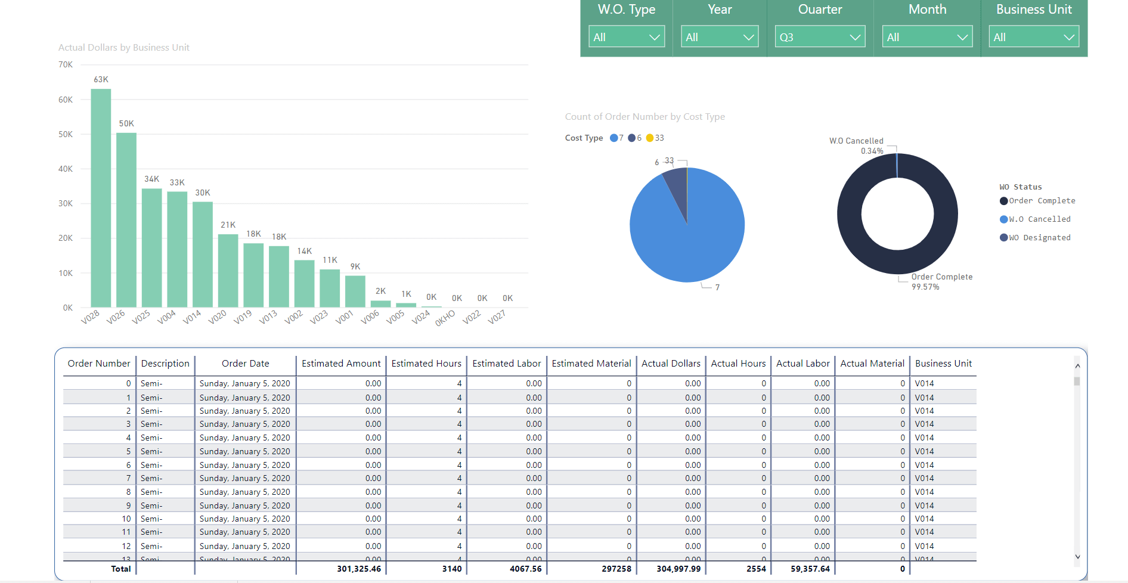The height and width of the screenshot is (583, 1128).
Task: Select the V028 bar in chart
Action: [101, 198]
